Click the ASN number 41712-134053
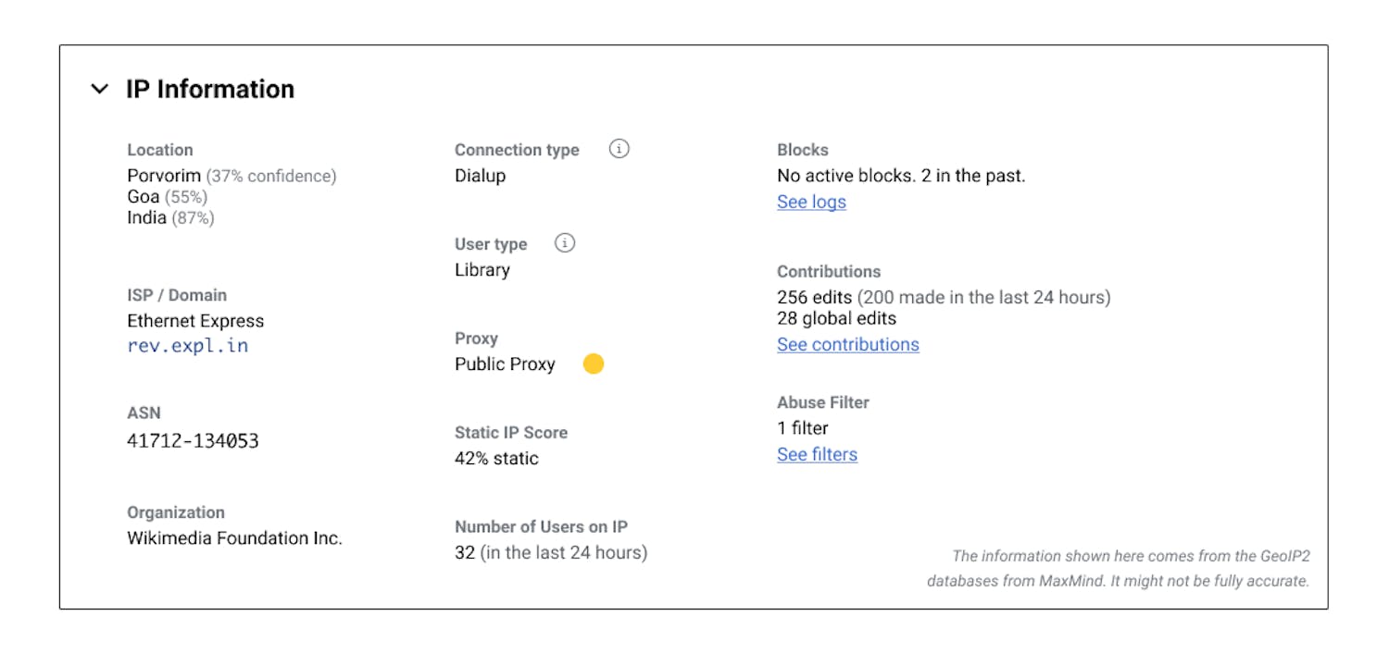This screenshot has height=653, width=1389. tap(193, 440)
